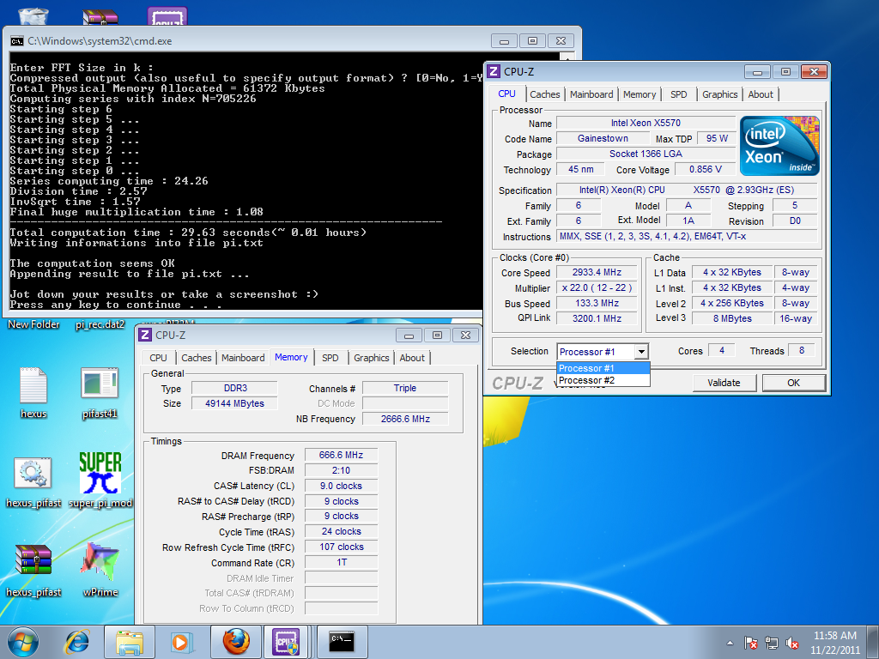Click CPU-Z processor window title icon

pos(494,72)
